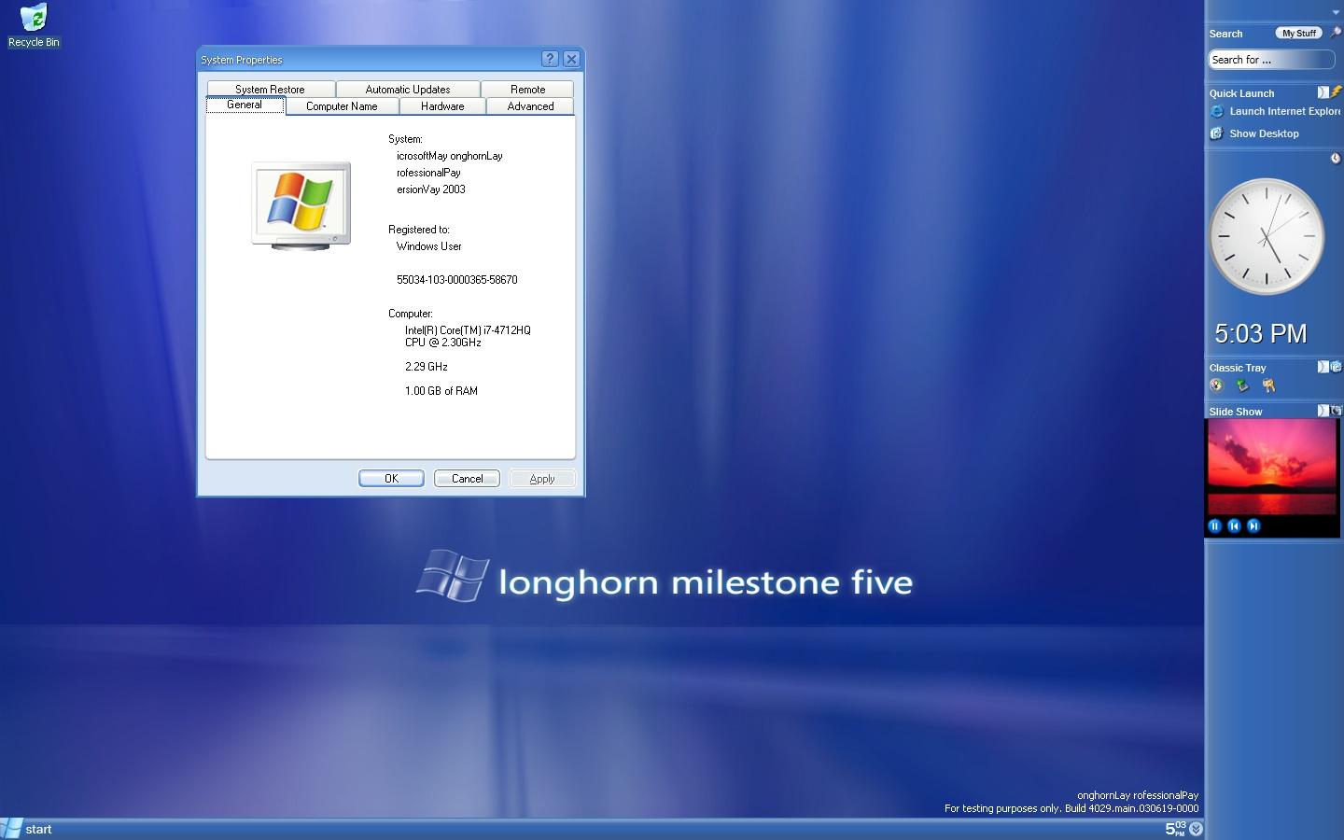This screenshot has width=1344, height=840.
Task: Go to previous slide in Slide Show
Action: click(x=1234, y=526)
